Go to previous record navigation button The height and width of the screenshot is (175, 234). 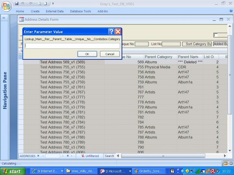point(43,156)
